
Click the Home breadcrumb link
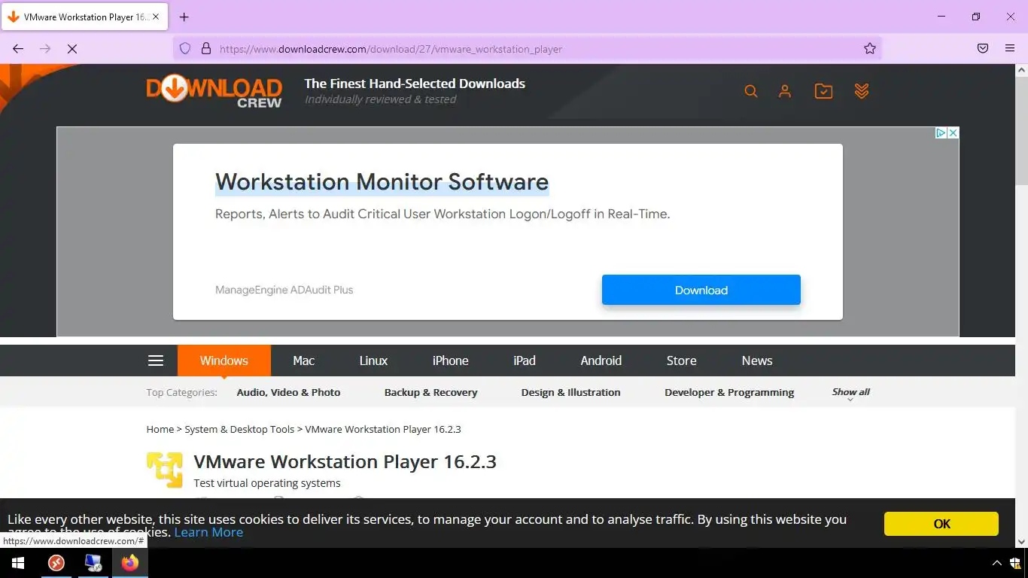coord(160,429)
